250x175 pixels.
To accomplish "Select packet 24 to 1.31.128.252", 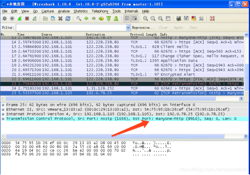I will pos(122,88).
